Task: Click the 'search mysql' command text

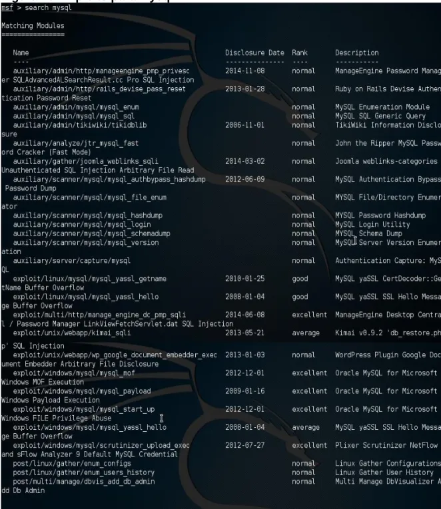Action: tap(48, 8)
